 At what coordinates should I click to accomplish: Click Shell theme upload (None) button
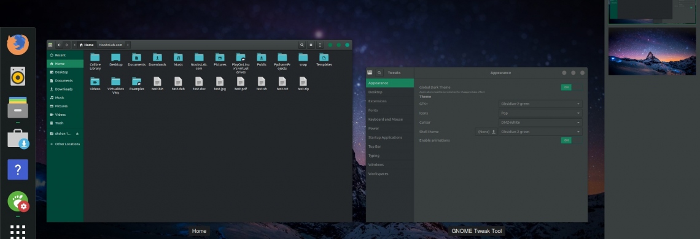point(486,132)
